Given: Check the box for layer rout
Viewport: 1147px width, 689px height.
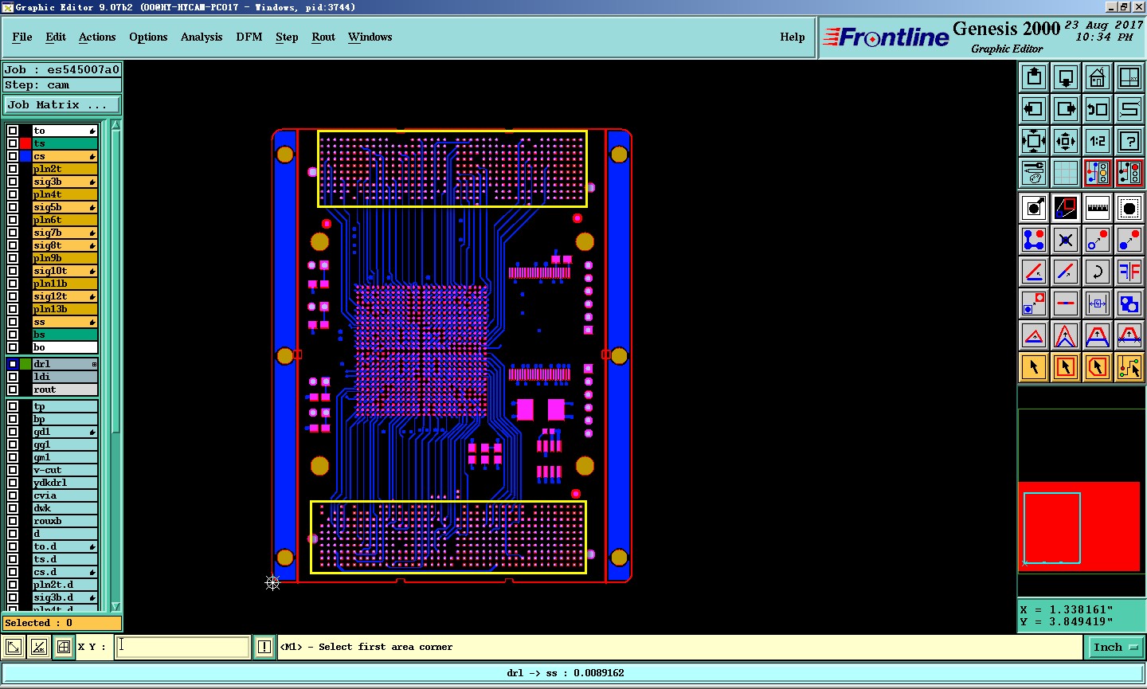Looking at the screenshot, I should click(13, 390).
